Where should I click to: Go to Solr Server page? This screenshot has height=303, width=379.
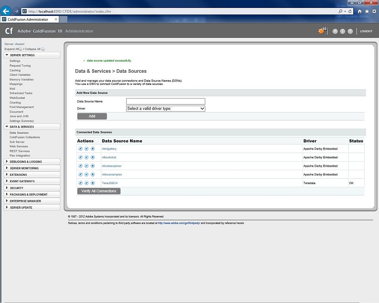[x=17, y=142]
